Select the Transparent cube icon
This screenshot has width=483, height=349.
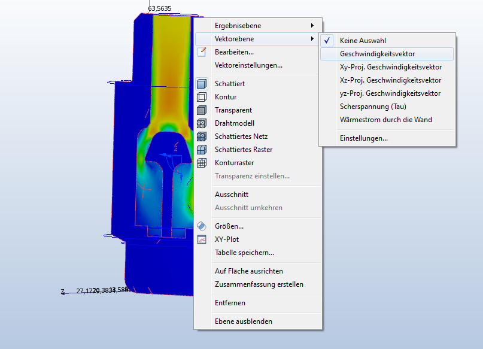(202, 110)
